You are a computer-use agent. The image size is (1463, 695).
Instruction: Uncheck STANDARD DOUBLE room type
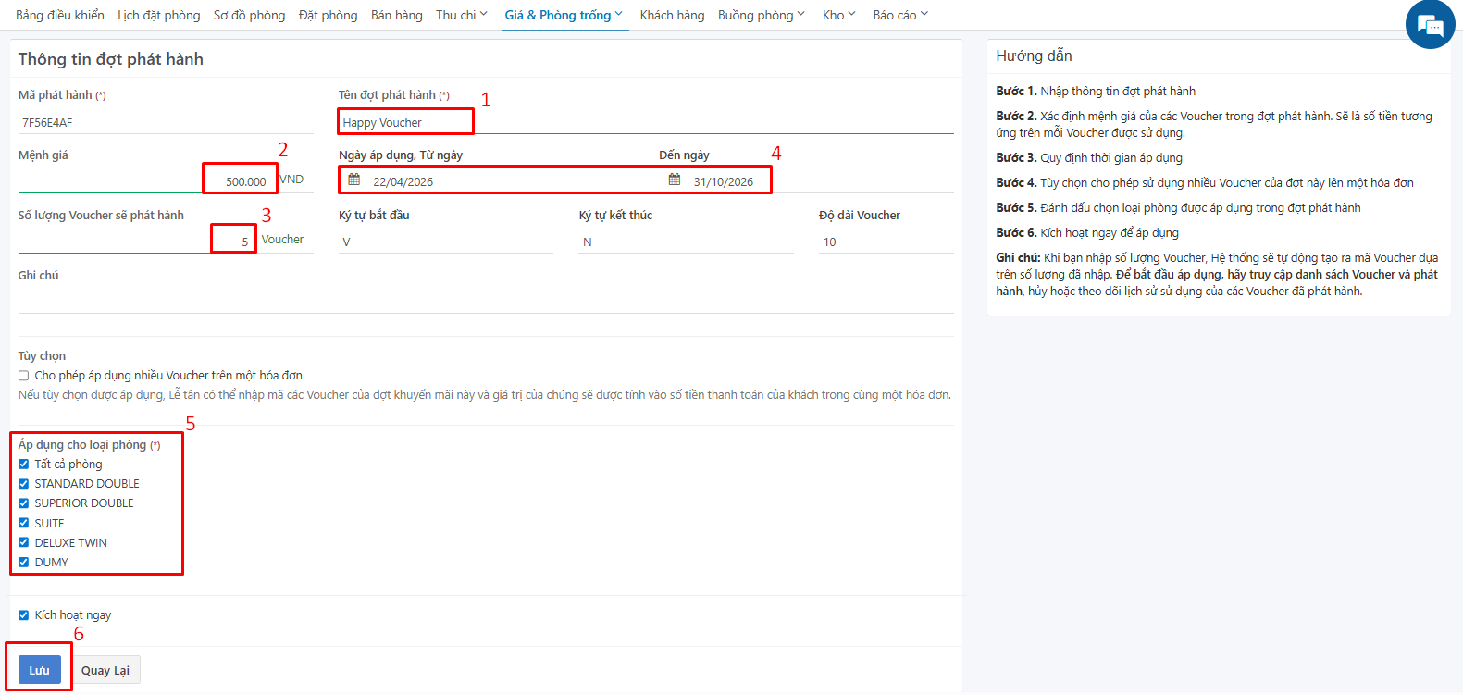[x=24, y=484]
